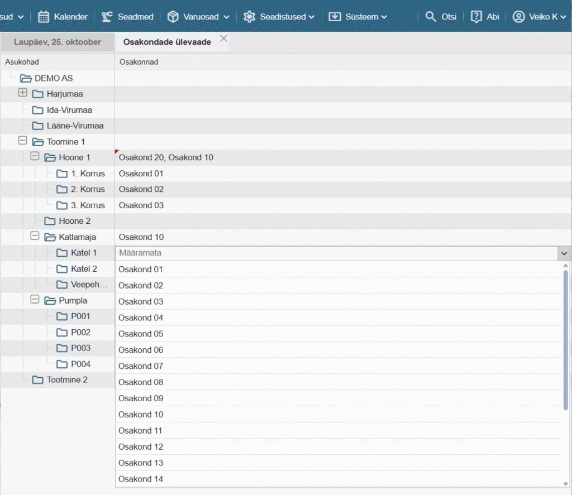Viewport: 572px width, 495px height.
Task: Click the Süsteem download icon
Action: coord(335,17)
